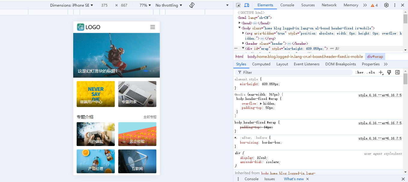Screen dimensions: 408x182
Task: Expand the svg element node
Action: [243, 33]
